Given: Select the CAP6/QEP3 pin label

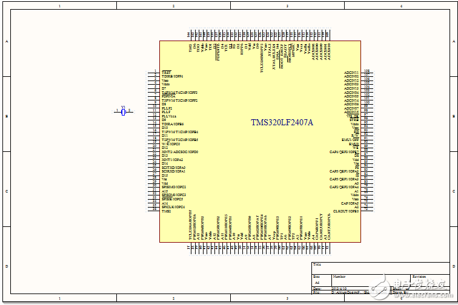Looking at the screenshot, I should pos(344,151).
